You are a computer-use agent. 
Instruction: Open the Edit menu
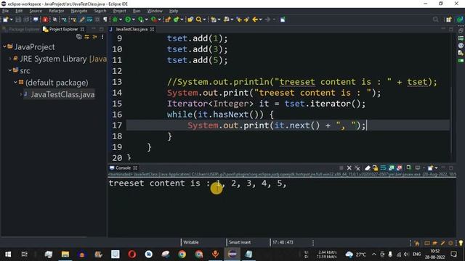pyautogui.click(x=19, y=11)
